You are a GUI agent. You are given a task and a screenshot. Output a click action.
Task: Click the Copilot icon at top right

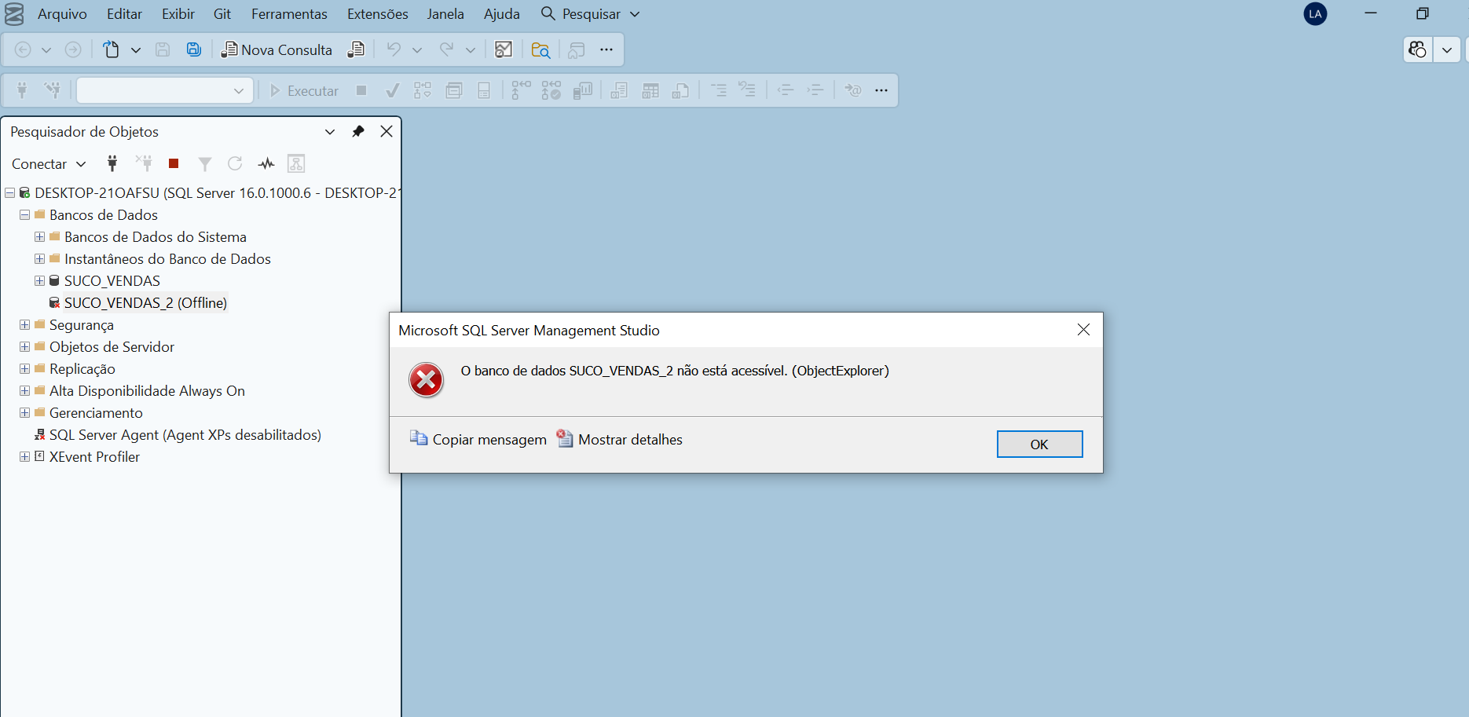coord(1417,49)
